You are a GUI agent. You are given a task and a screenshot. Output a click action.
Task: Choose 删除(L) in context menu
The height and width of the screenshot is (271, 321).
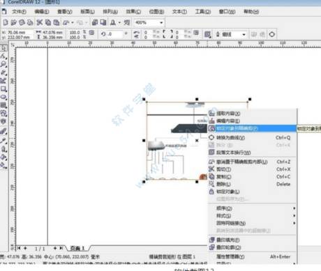point(253,184)
